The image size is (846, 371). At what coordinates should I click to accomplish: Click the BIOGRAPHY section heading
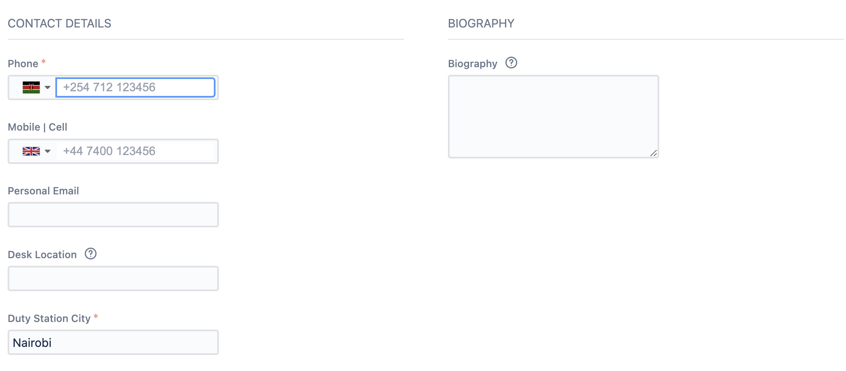pos(481,23)
